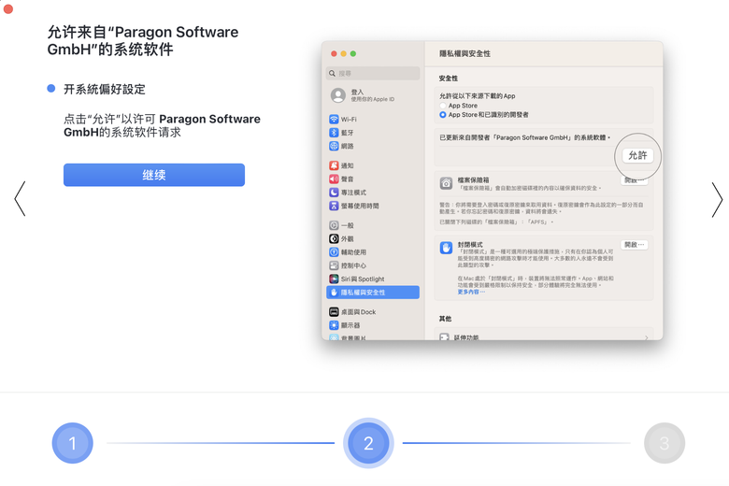The image size is (729, 486).
Task: Select the App Store radio button in illustration
Action: click(x=443, y=106)
